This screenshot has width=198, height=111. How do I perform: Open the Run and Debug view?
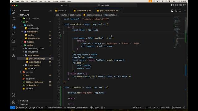pyautogui.click(x=14, y=34)
